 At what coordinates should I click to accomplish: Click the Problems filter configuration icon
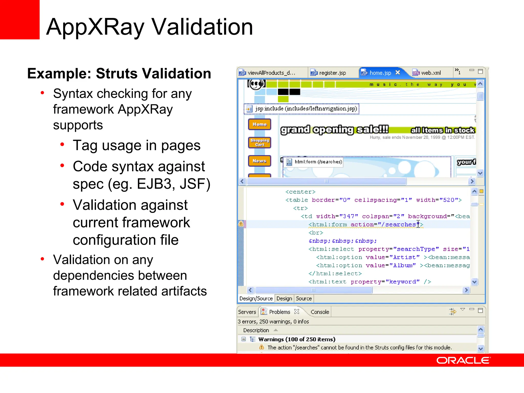(452, 311)
